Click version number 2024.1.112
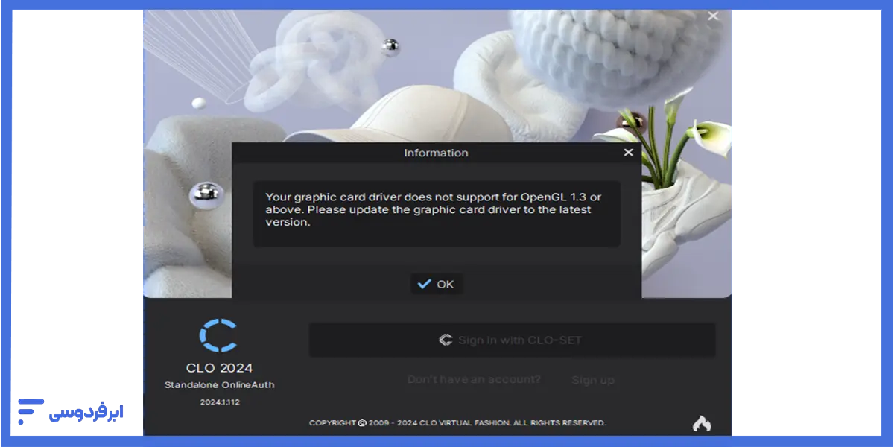Screen dimensions: 894x447 [219, 402]
